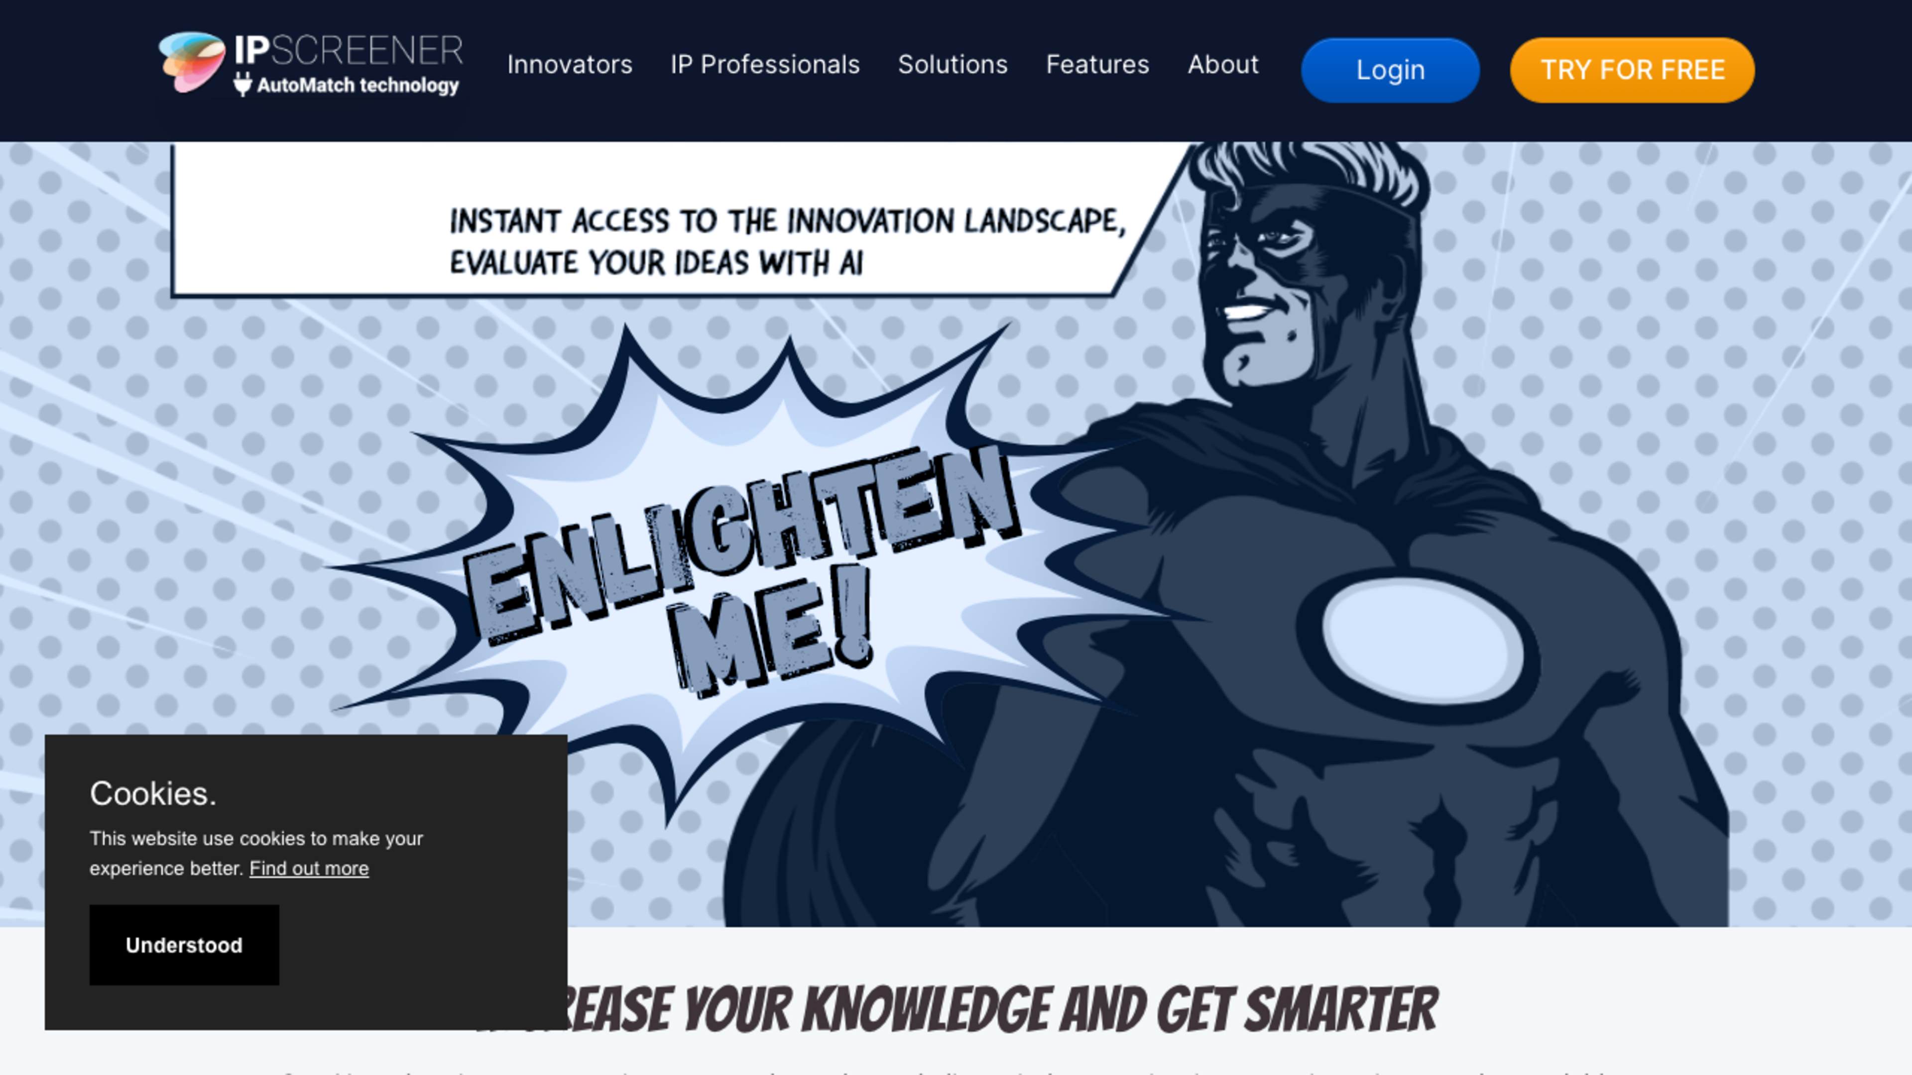Follow the Find out more cookies link
This screenshot has height=1075, width=1912.
click(x=309, y=868)
